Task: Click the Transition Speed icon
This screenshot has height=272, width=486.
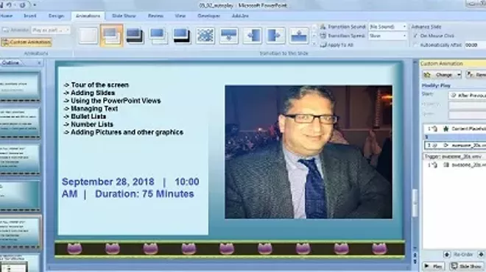Action: [x=323, y=36]
